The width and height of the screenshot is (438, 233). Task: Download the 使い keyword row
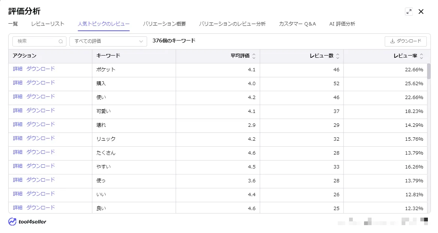coord(41,97)
